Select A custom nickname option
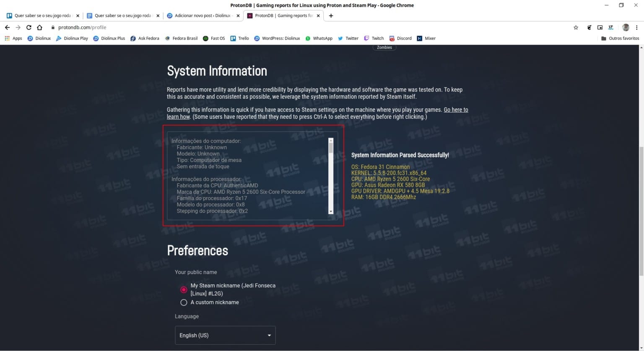The width and height of the screenshot is (644, 351). pos(184,302)
